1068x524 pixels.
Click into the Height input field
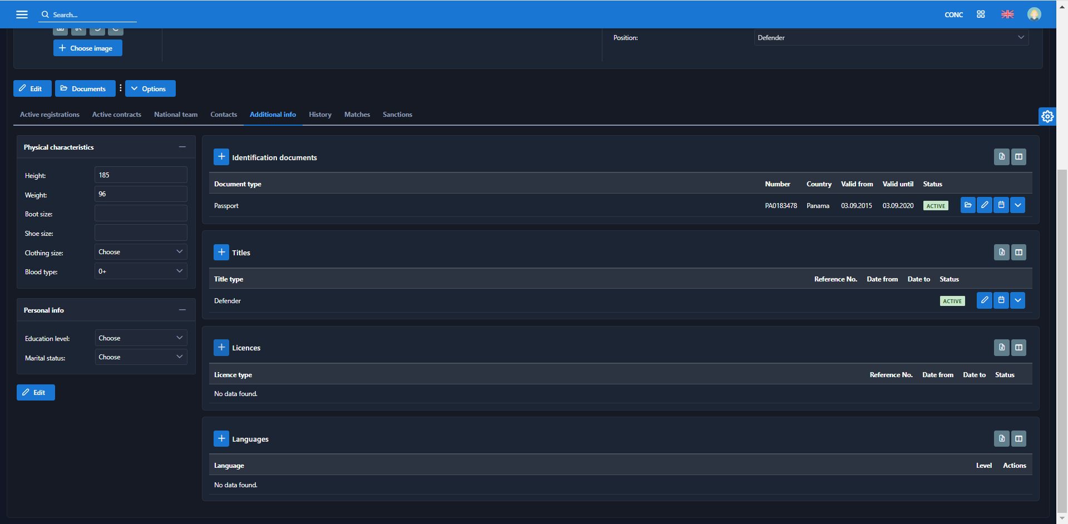pyautogui.click(x=141, y=175)
